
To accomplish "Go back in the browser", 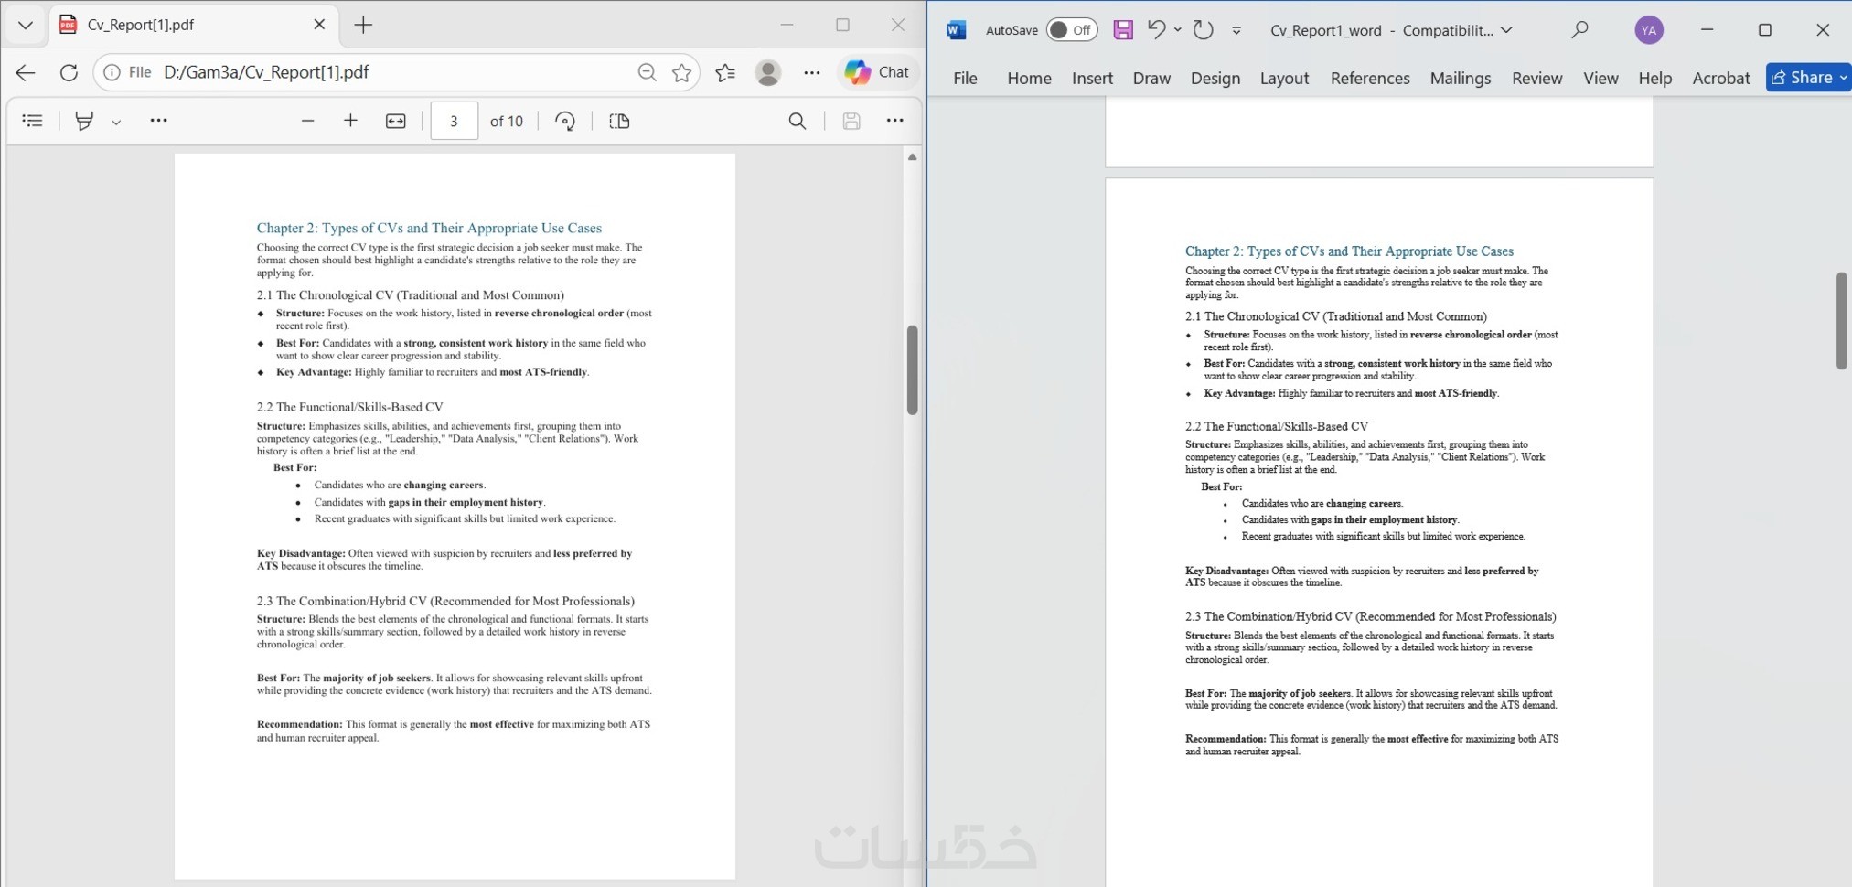I will (x=26, y=72).
